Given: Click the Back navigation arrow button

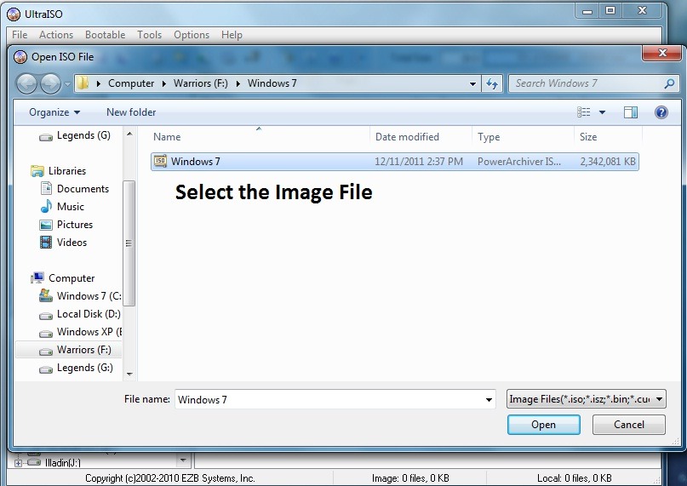Looking at the screenshot, I should (x=27, y=83).
